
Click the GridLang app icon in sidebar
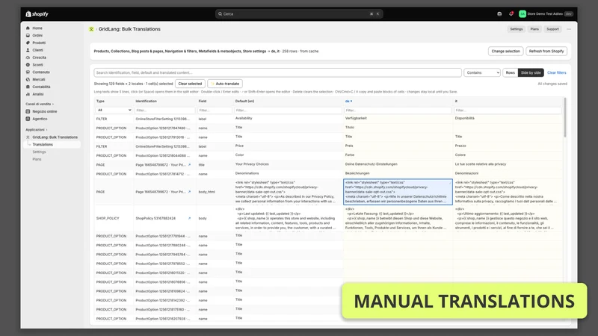[28, 137]
